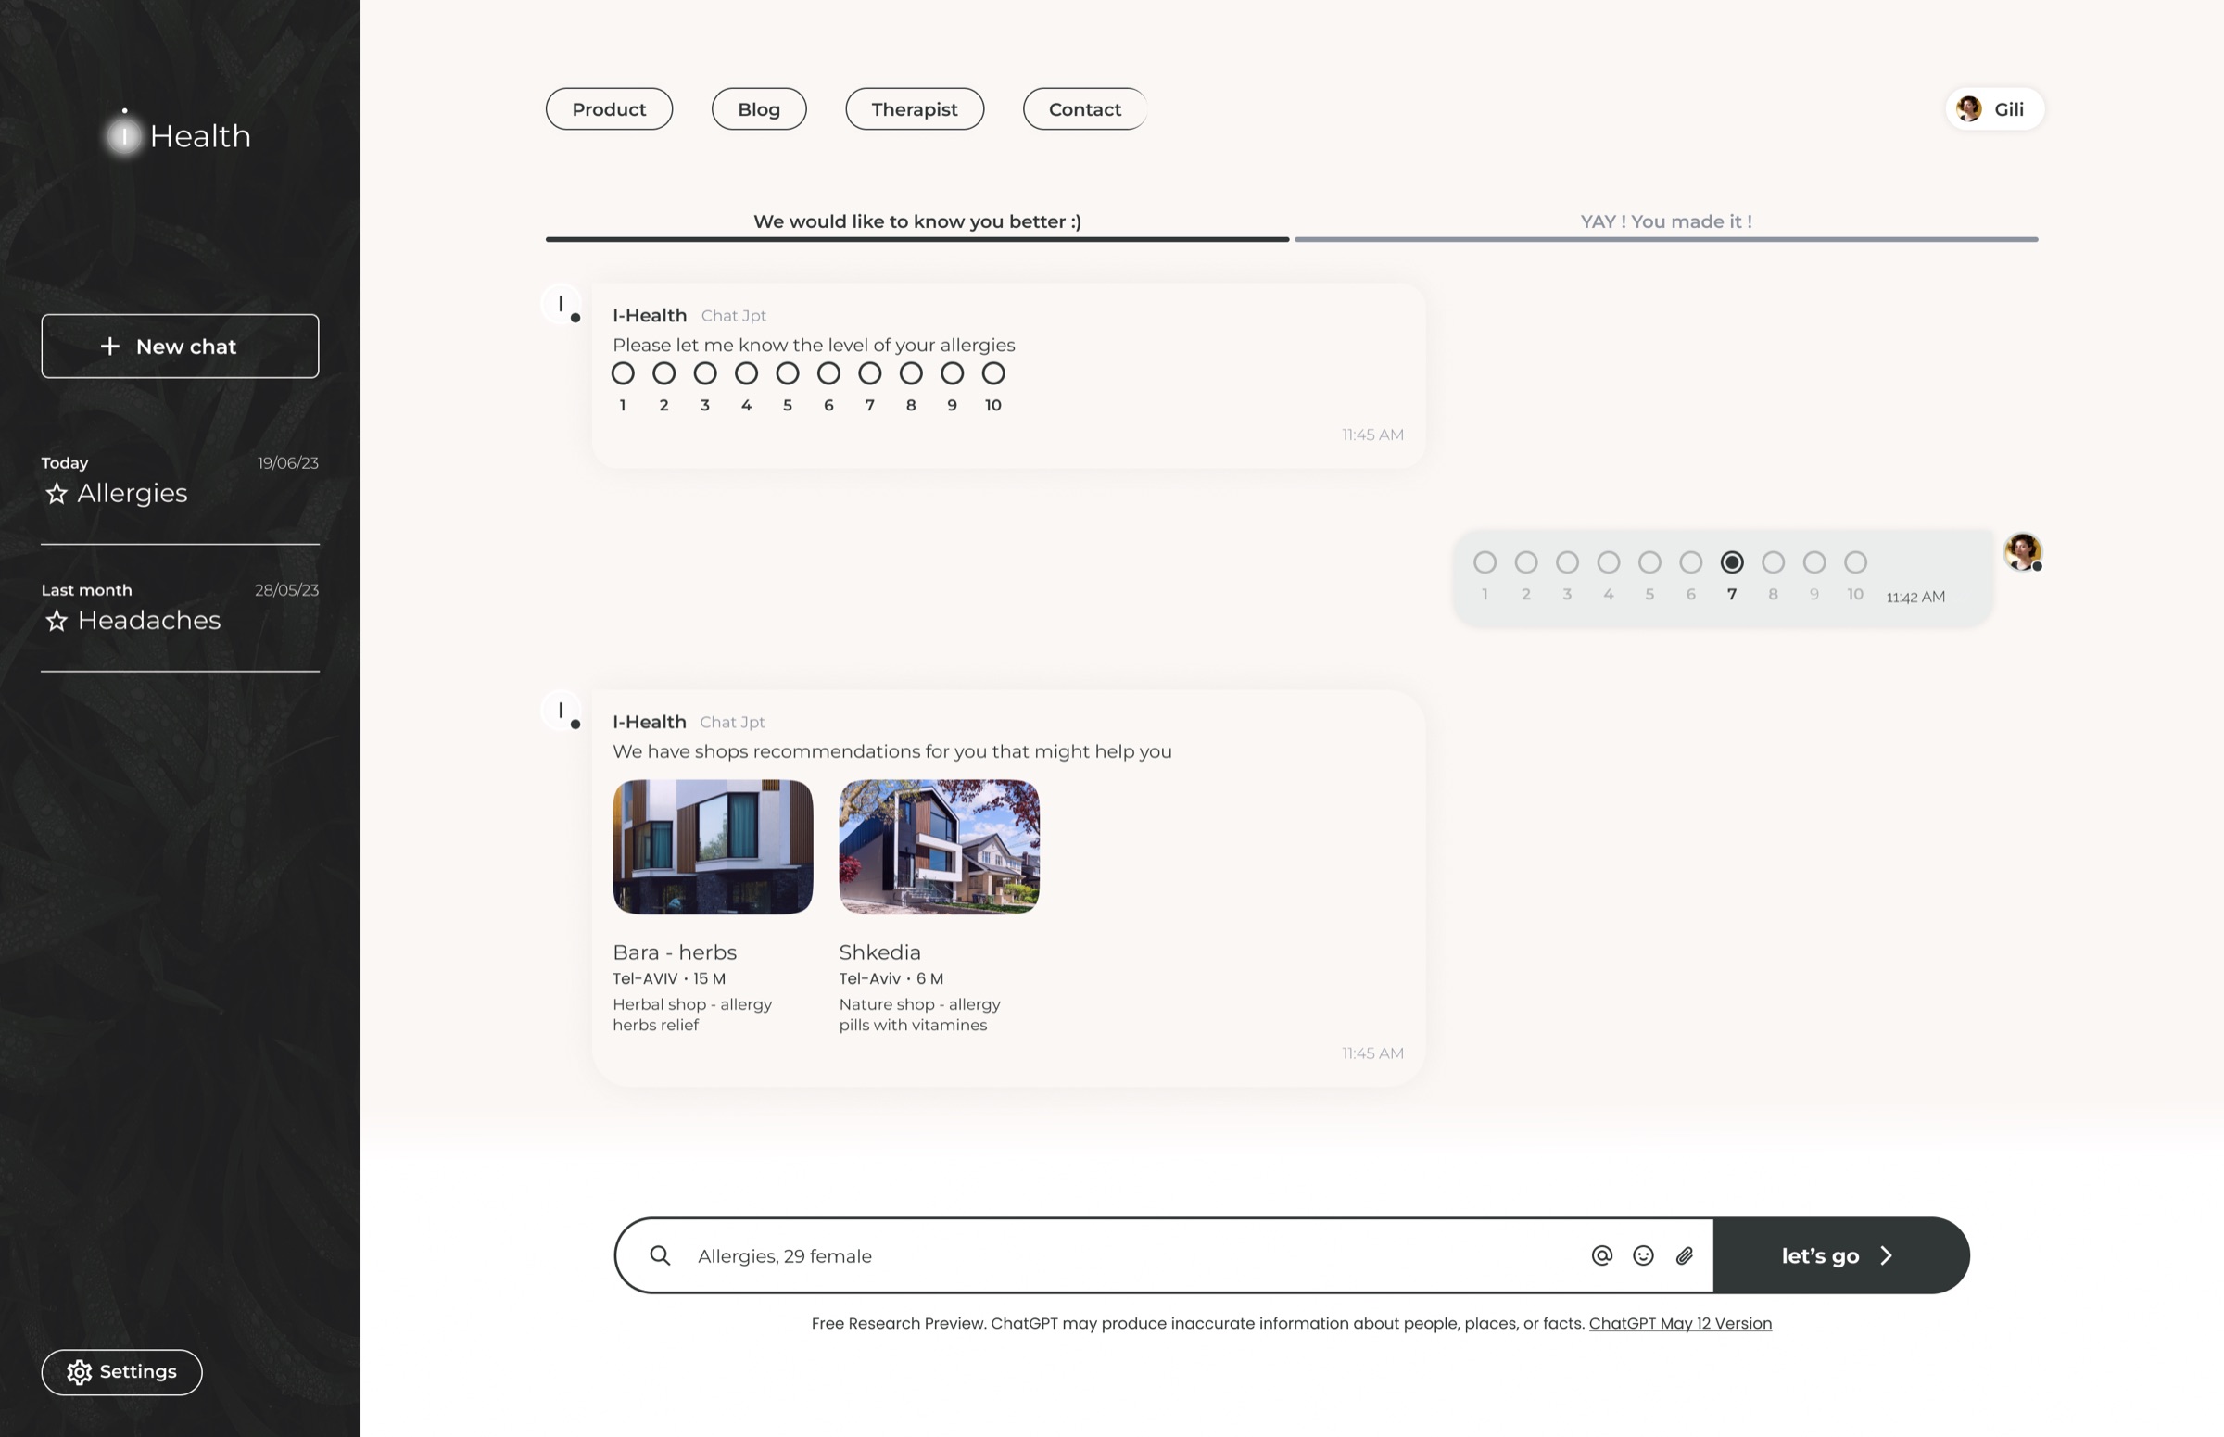Select allergy level 7 in bot question
The height and width of the screenshot is (1437, 2224).
coord(870,373)
